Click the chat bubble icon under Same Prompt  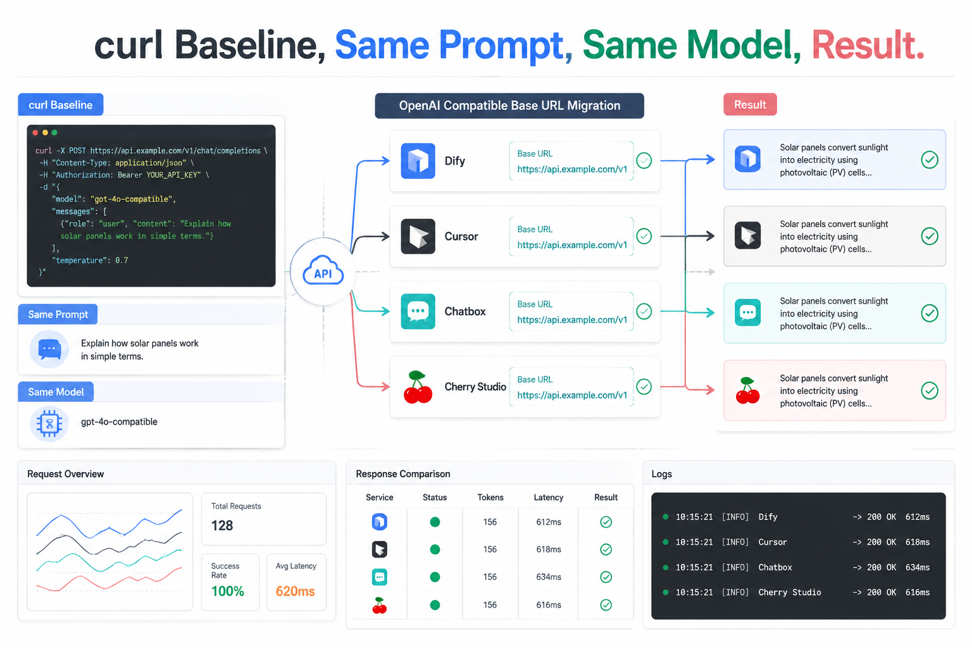tap(49, 349)
